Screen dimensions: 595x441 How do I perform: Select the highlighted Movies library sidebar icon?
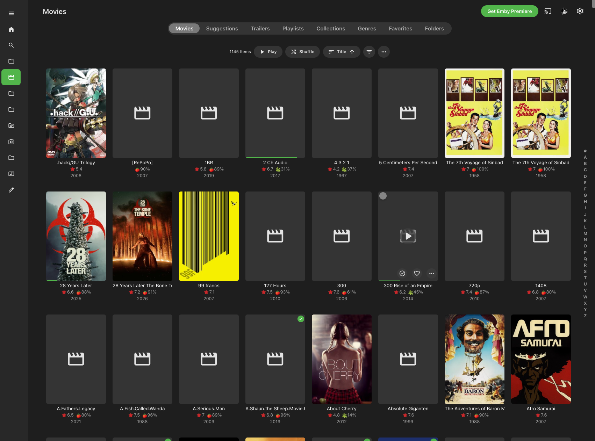[x=11, y=77]
